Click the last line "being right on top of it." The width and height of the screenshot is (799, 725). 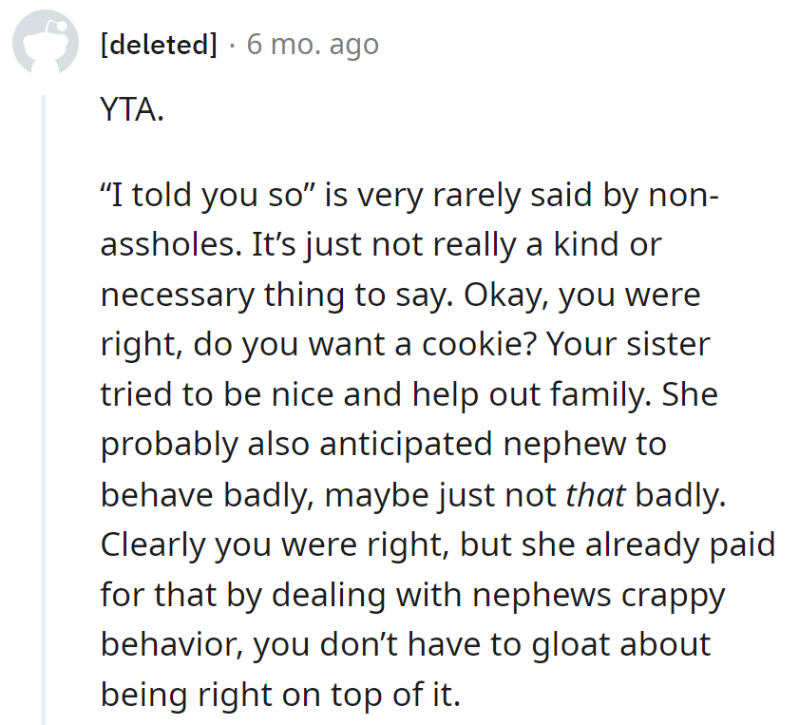pos(280,695)
